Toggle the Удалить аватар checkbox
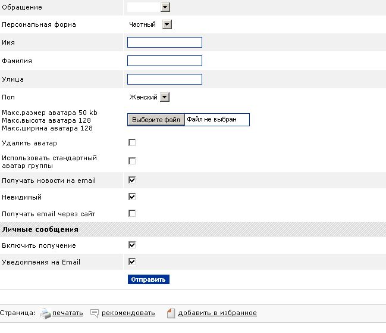Screen dimensions: 386x333 [x=132, y=142]
